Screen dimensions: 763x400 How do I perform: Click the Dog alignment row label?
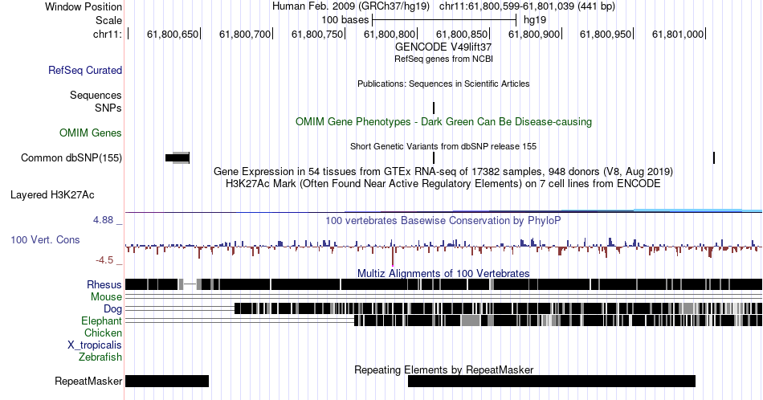pyautogui.click(x=113, y=308)
